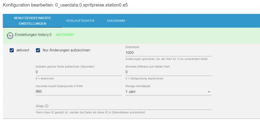Viewport: 260px width, 121px height.
Task: Click the '0 = Deltaprüfung deaktivieren' hint text
Action: pyautogui.click(x=144, y=79)
